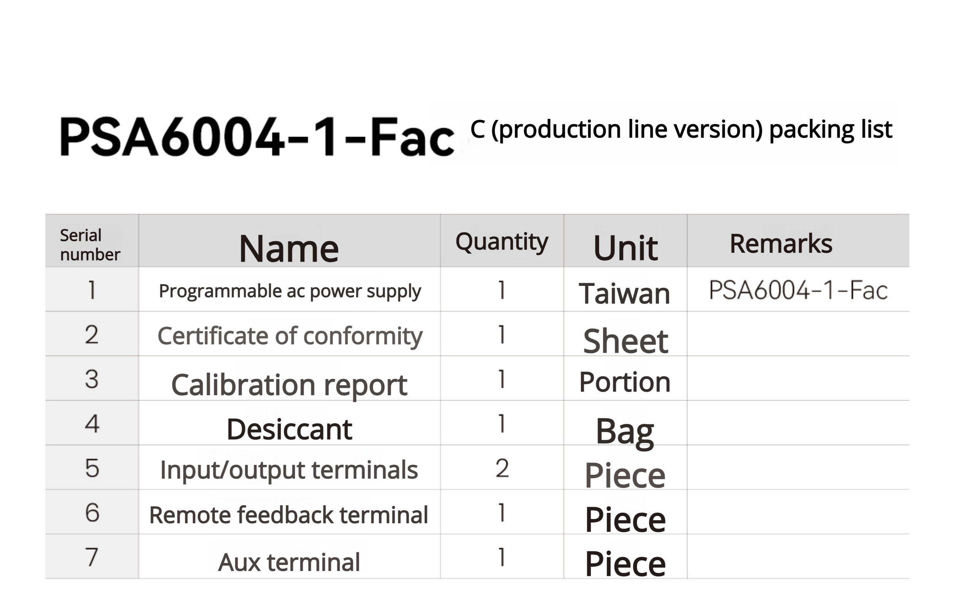Viewport: 955px width, 611px height.
Task: Select the "Remote feedback terminal" cell
Action: (x=289, y=515)
